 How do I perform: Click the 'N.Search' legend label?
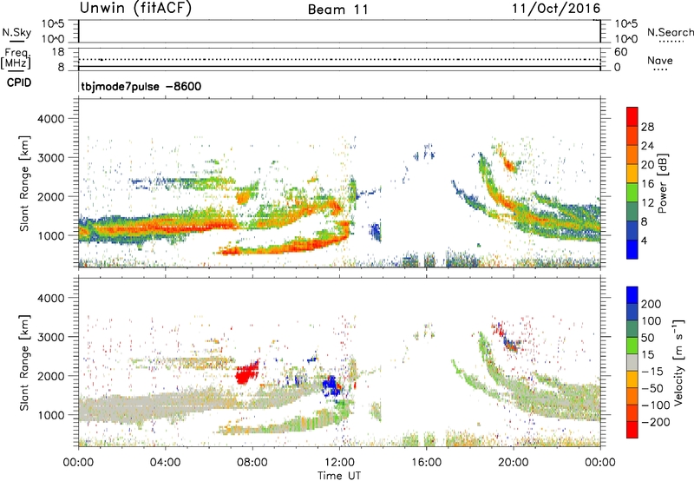670,32
